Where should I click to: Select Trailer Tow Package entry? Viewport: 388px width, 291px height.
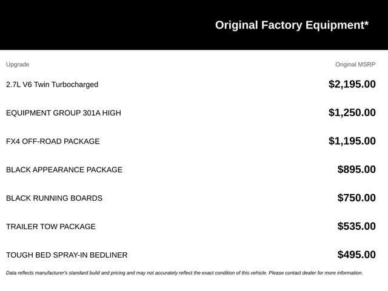click(51, 227)
